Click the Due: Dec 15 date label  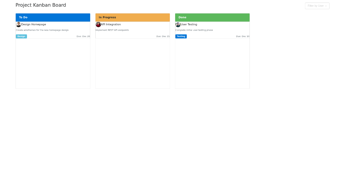[x=163, y=36]
